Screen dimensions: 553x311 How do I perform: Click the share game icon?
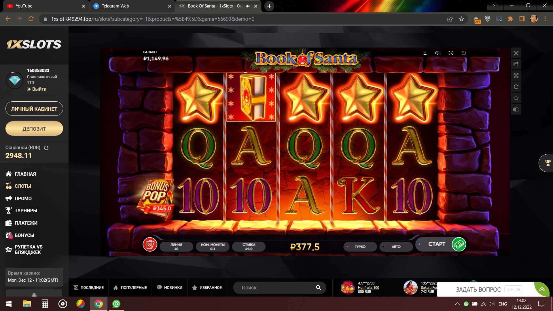pyautogui.click(x=516, y=64)
